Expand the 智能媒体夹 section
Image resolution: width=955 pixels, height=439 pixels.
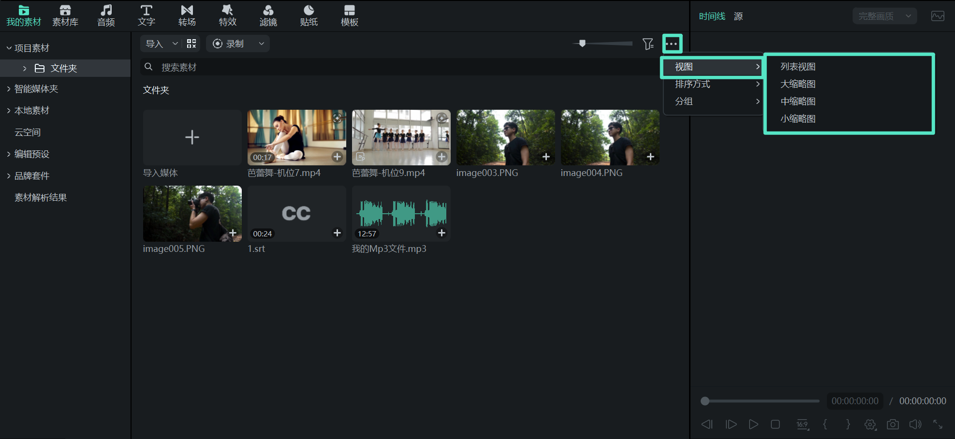(9, 89)
